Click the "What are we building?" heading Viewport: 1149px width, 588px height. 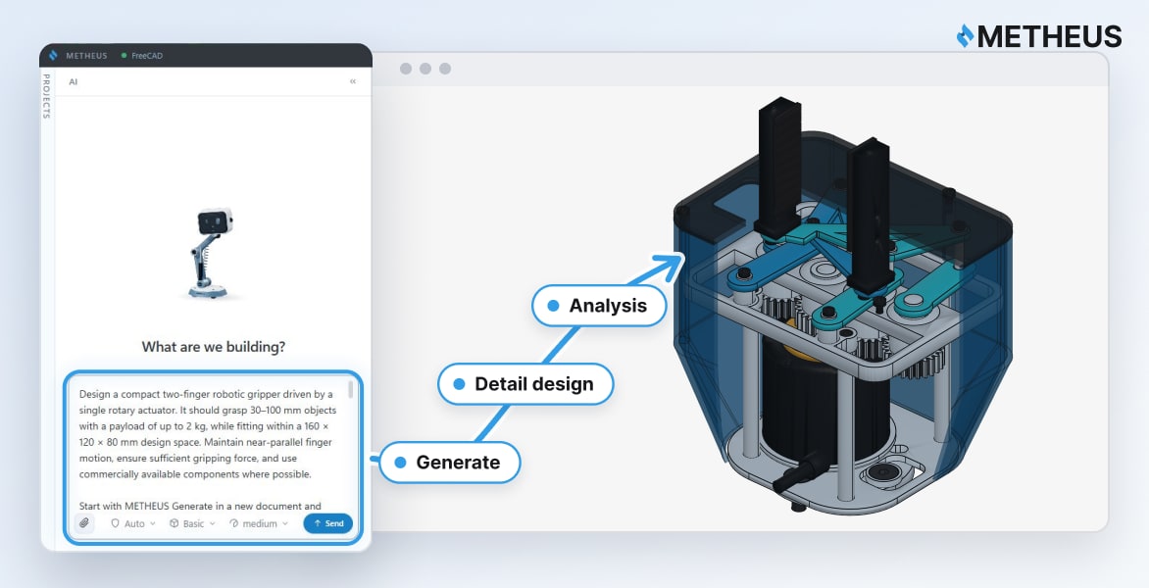click(x=214, y=347)
